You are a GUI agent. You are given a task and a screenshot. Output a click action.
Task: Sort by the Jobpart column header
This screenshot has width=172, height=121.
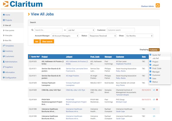[x=69, y=57]
